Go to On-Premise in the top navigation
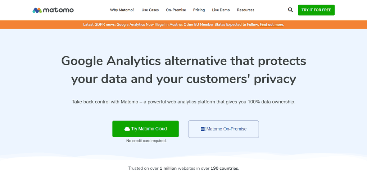The width and height of the screenshot is (367, 174). (x=176, y=10)
